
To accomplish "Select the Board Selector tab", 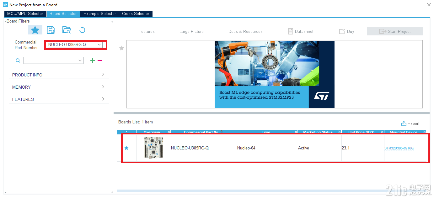I will click(63, 14).
